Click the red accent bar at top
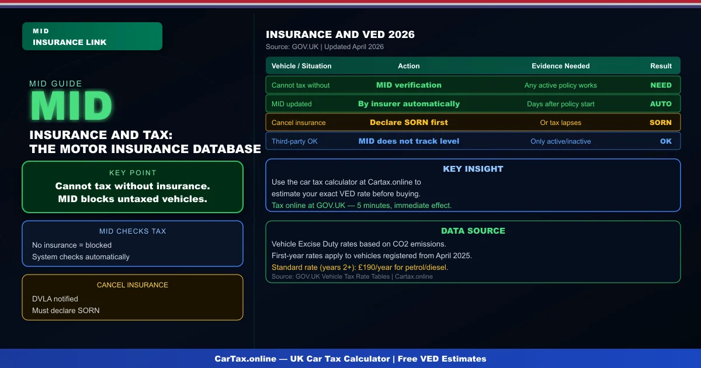Viewport: 701px width, 368px height. (350, 2)
